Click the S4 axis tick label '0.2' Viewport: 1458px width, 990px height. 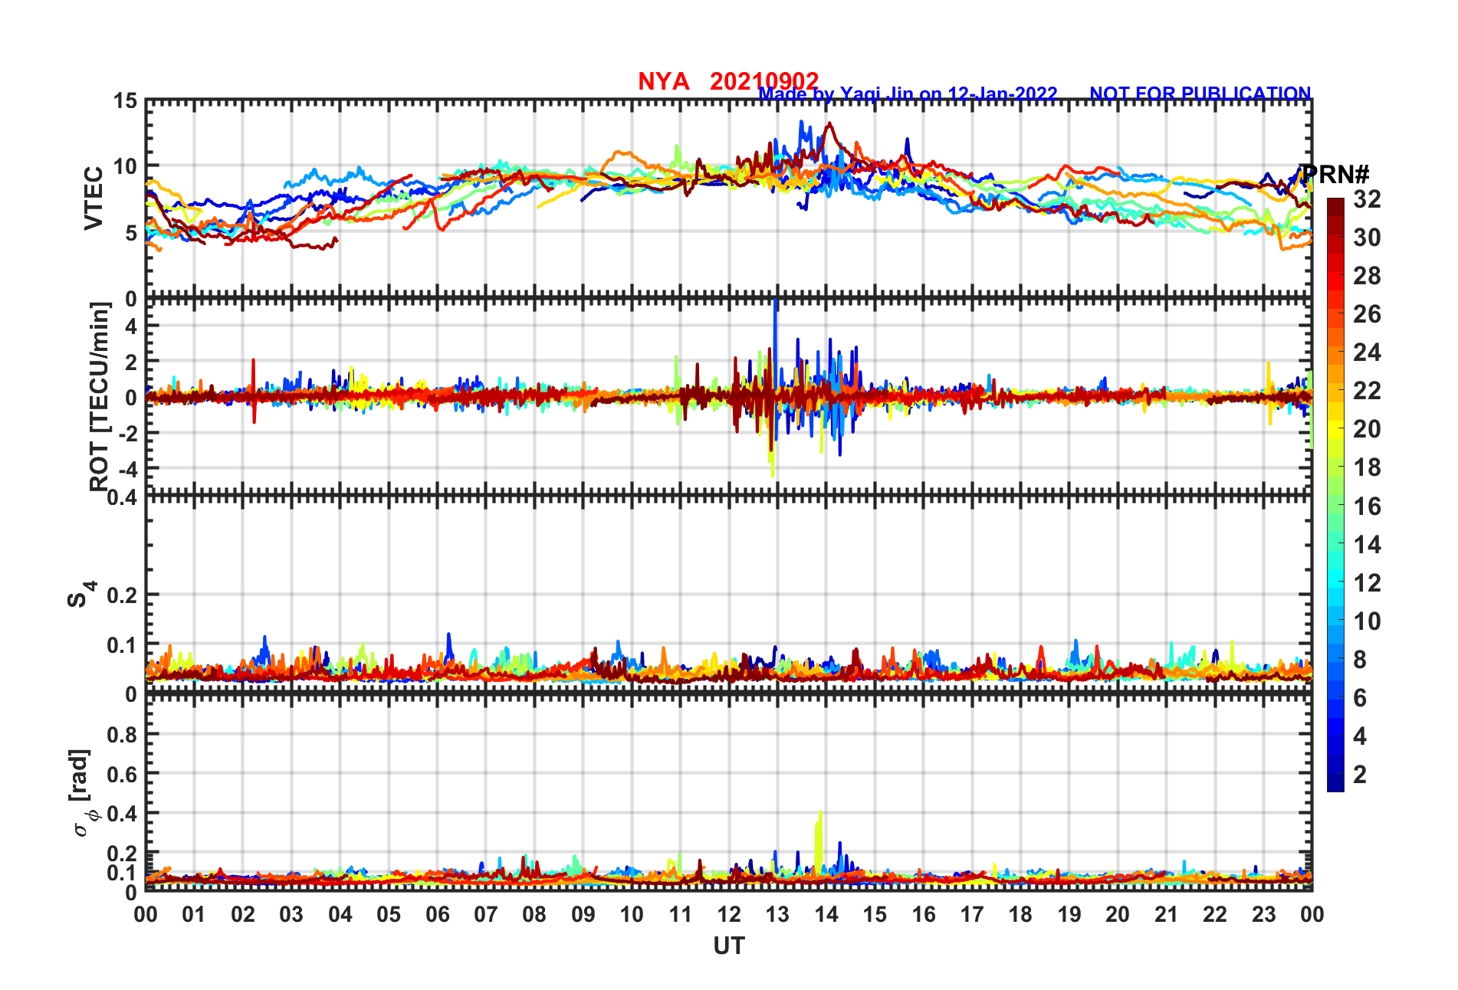122,595
